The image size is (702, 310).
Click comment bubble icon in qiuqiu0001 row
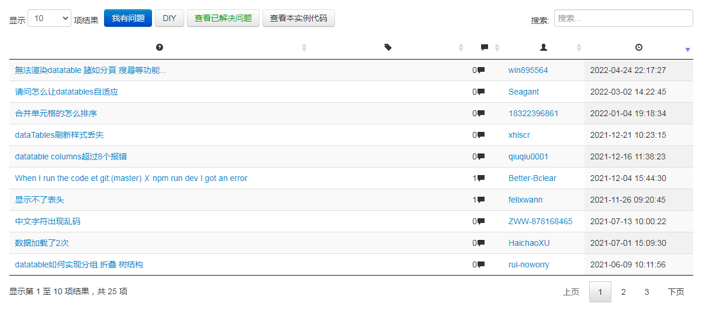[x=481, y=157]
